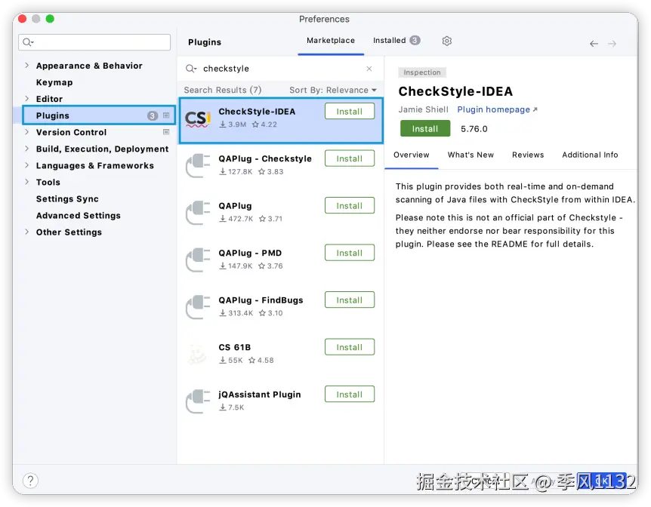Select Keymap in the settings tree

point(54,82)
